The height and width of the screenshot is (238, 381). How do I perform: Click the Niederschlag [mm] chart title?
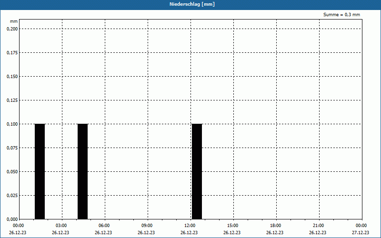(192, 4)
